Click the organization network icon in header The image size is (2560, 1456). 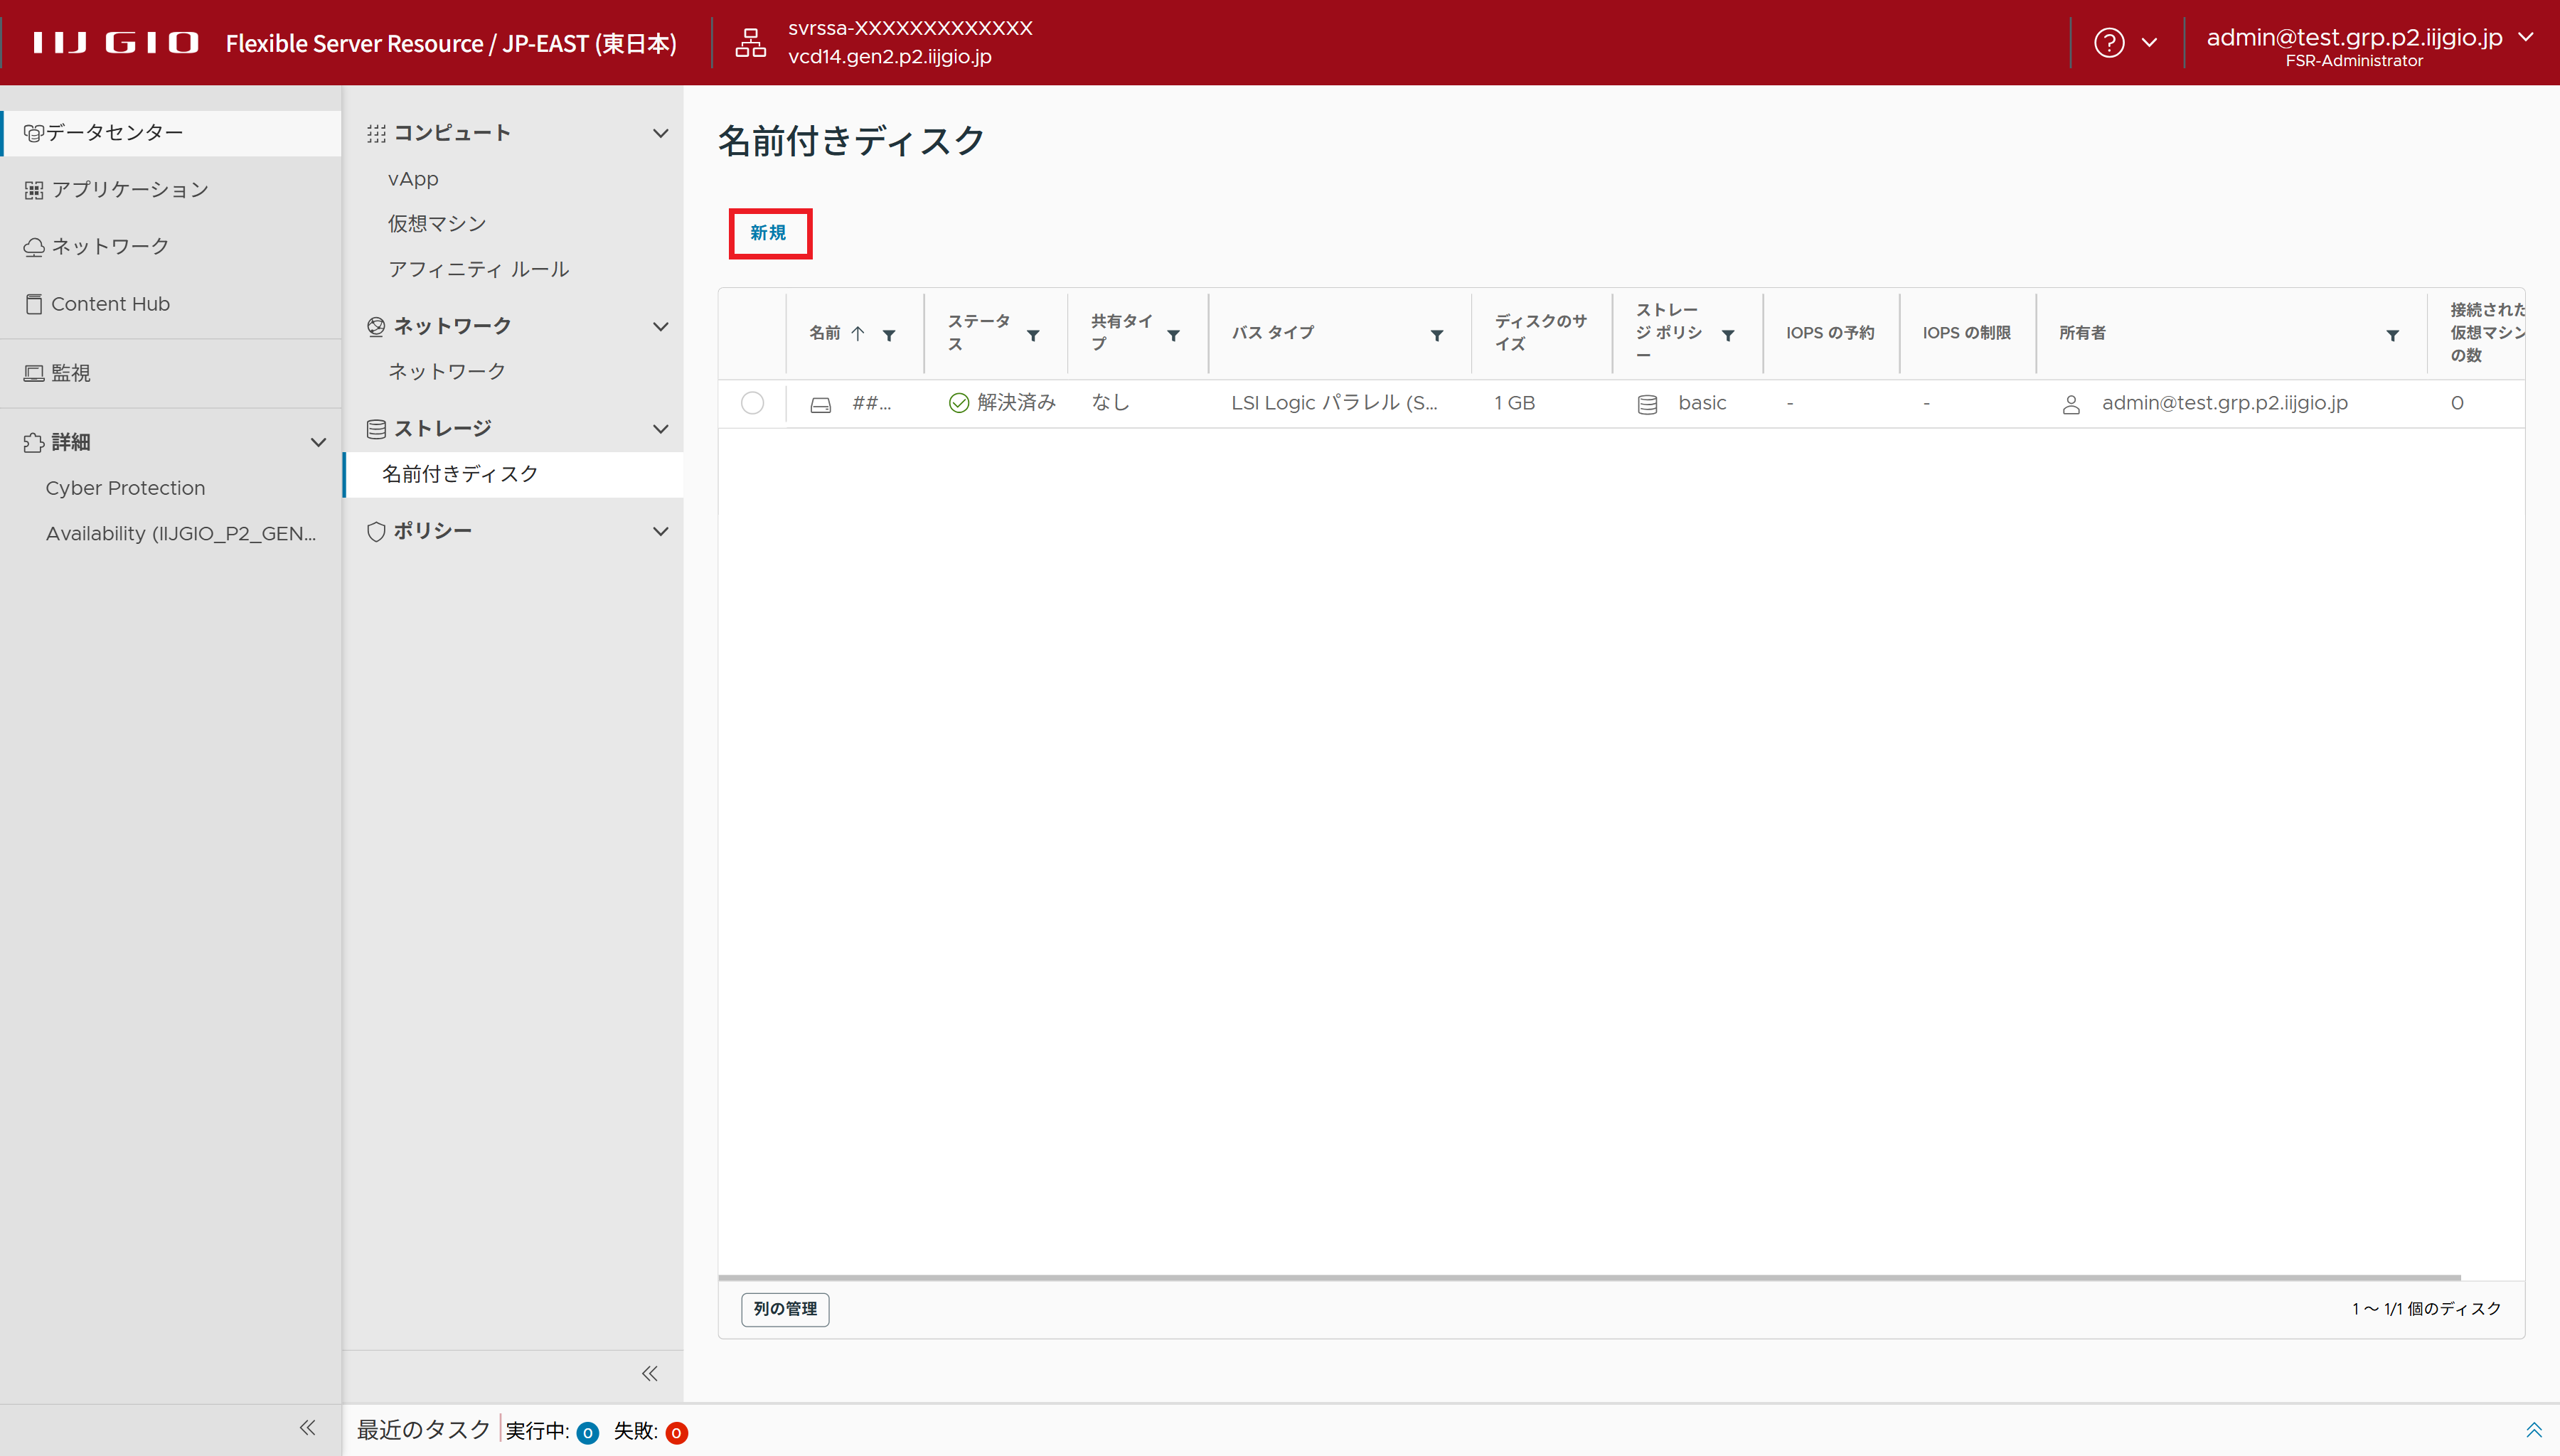(x=750, y=43)
